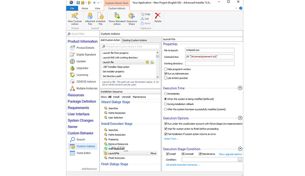305x176 pixels.
Task: Copy the selected custom action
Action: 146,14
